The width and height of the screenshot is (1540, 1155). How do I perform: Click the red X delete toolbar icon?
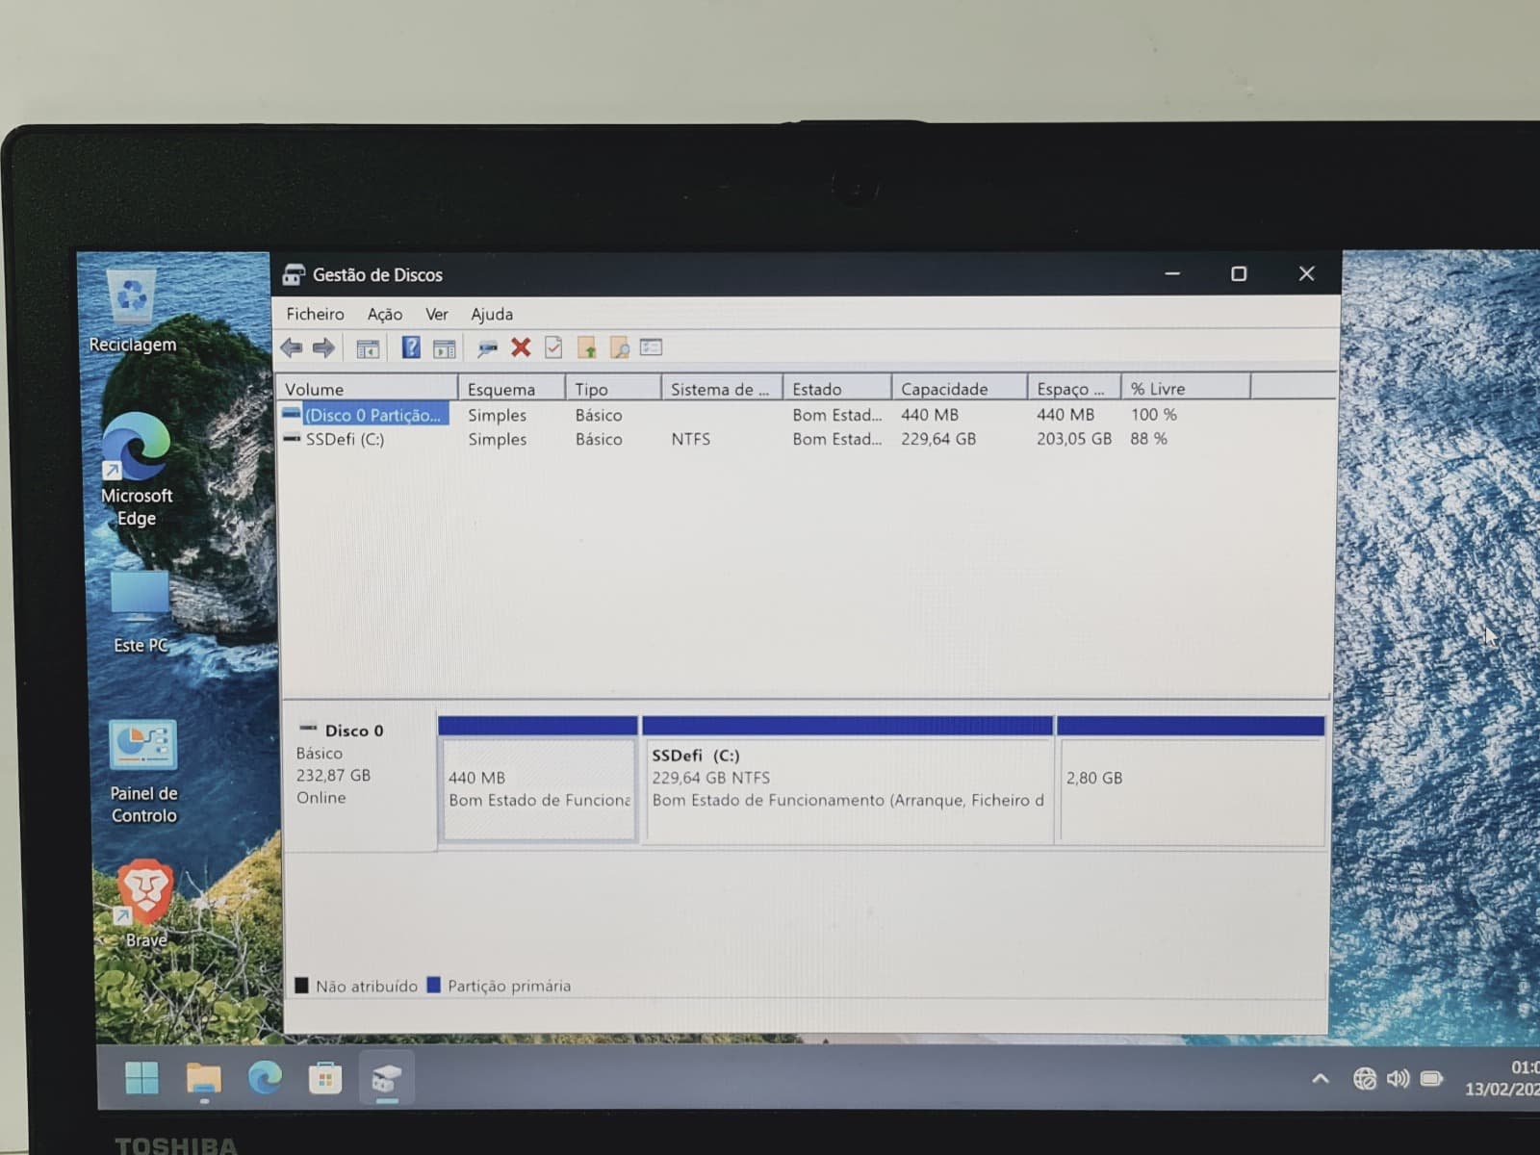click(521, 347)
